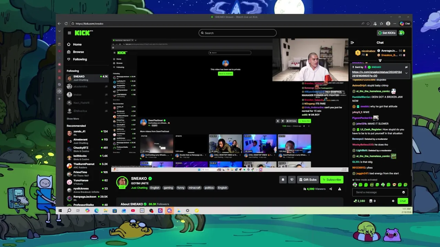Image resolution: width=440 pixels, height=247 pixels.
Task: Collapse the chat panel
Action: [x=352, y=43]
